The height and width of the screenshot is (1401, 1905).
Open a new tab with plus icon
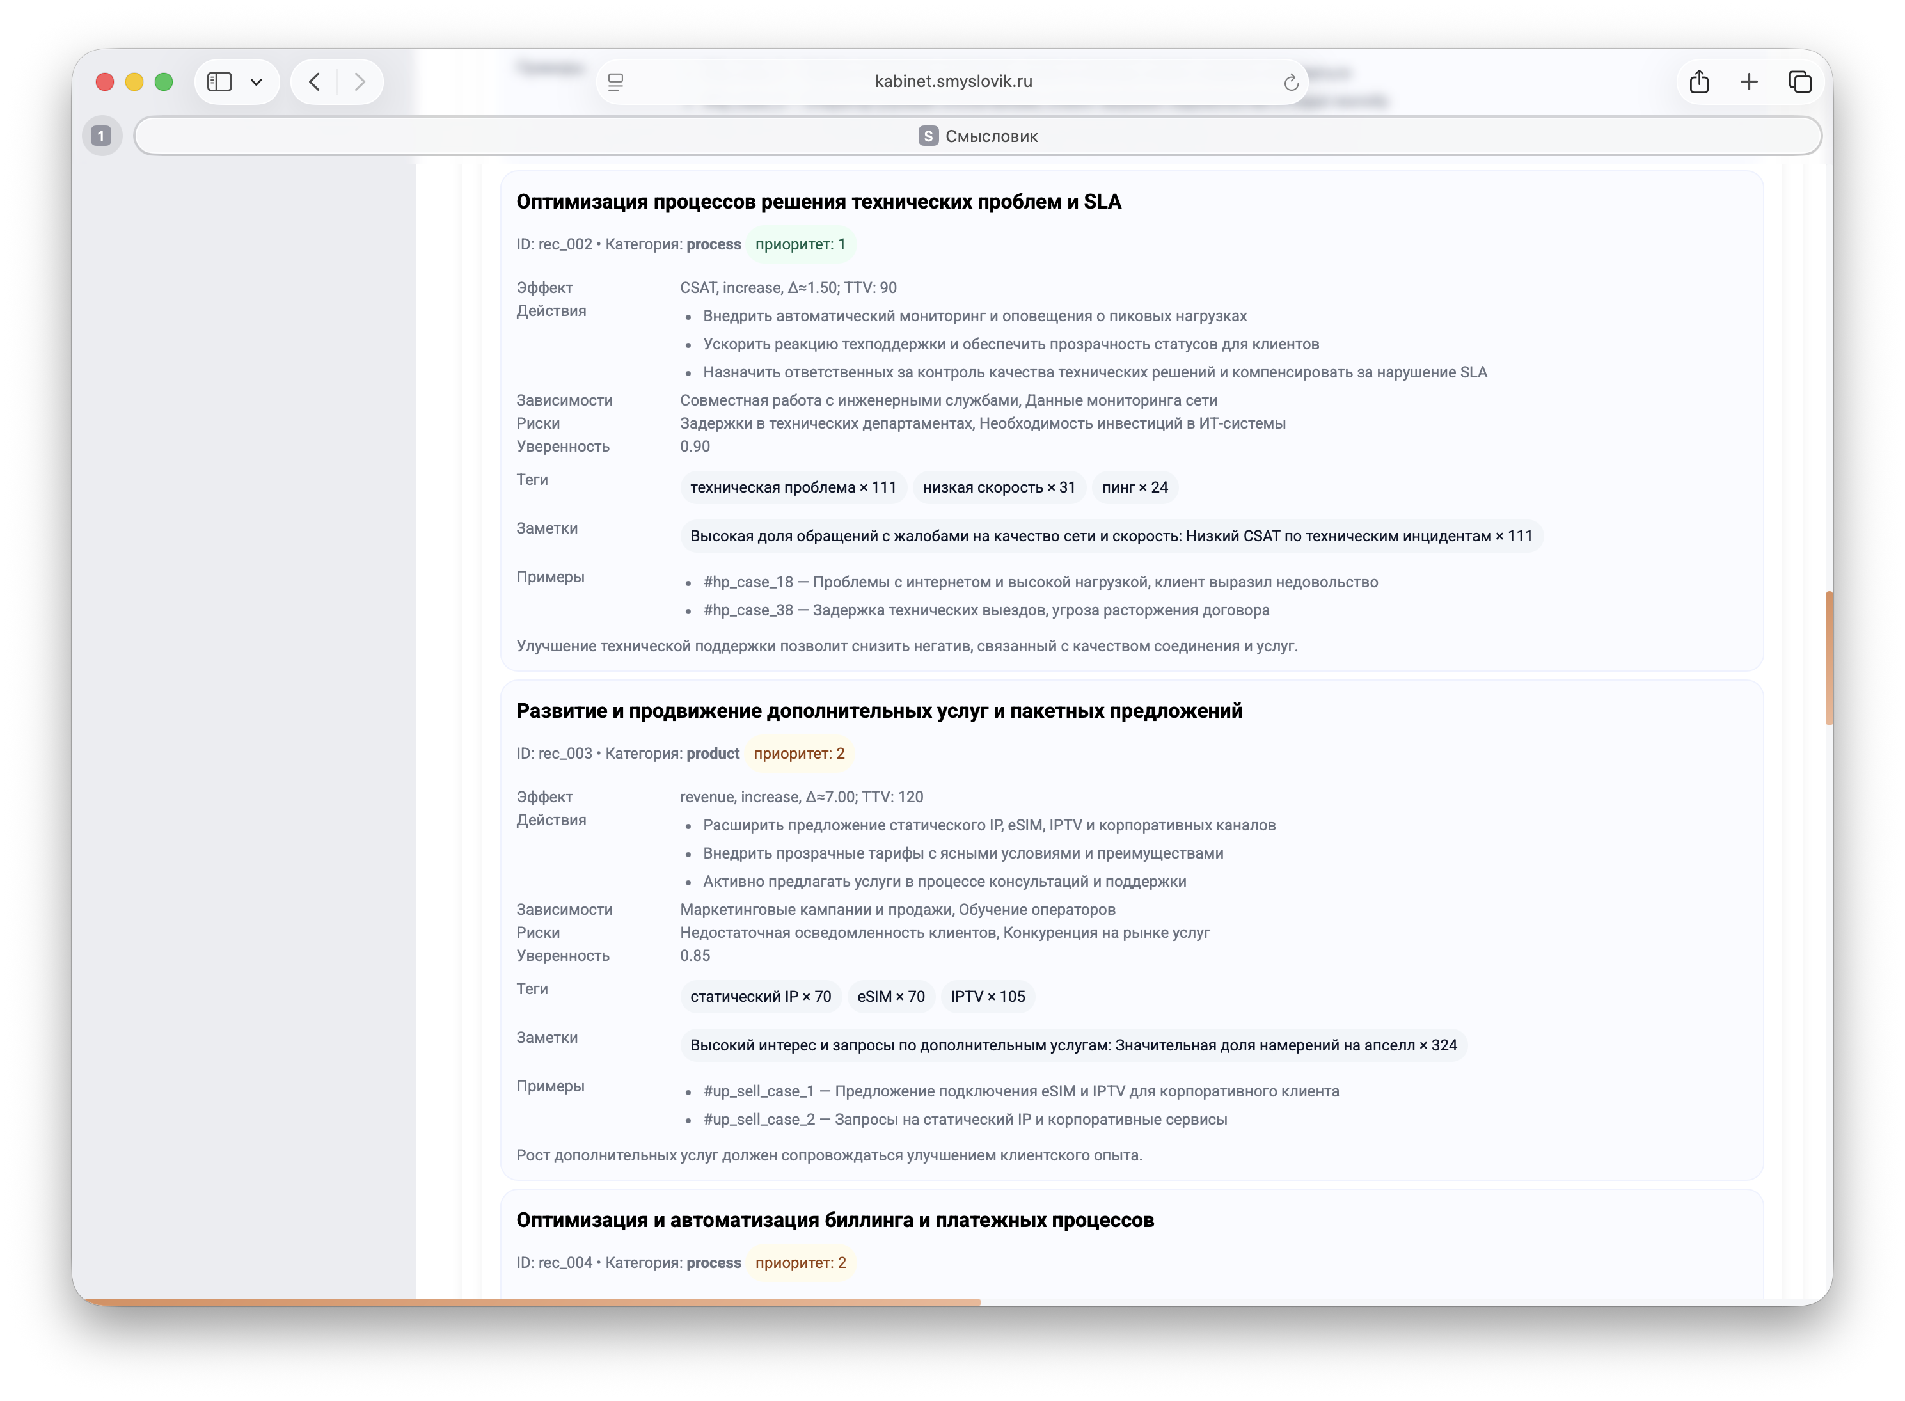[x=1748, y=81]
